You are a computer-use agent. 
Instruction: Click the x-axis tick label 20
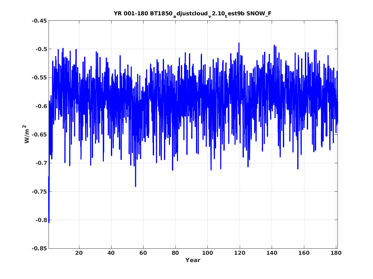[79, 253]
